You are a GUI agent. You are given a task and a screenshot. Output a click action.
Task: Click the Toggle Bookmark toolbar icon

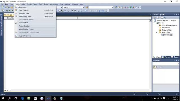pos(85,11)
